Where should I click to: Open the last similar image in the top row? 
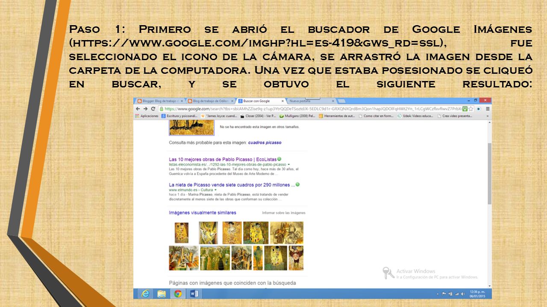286,233
